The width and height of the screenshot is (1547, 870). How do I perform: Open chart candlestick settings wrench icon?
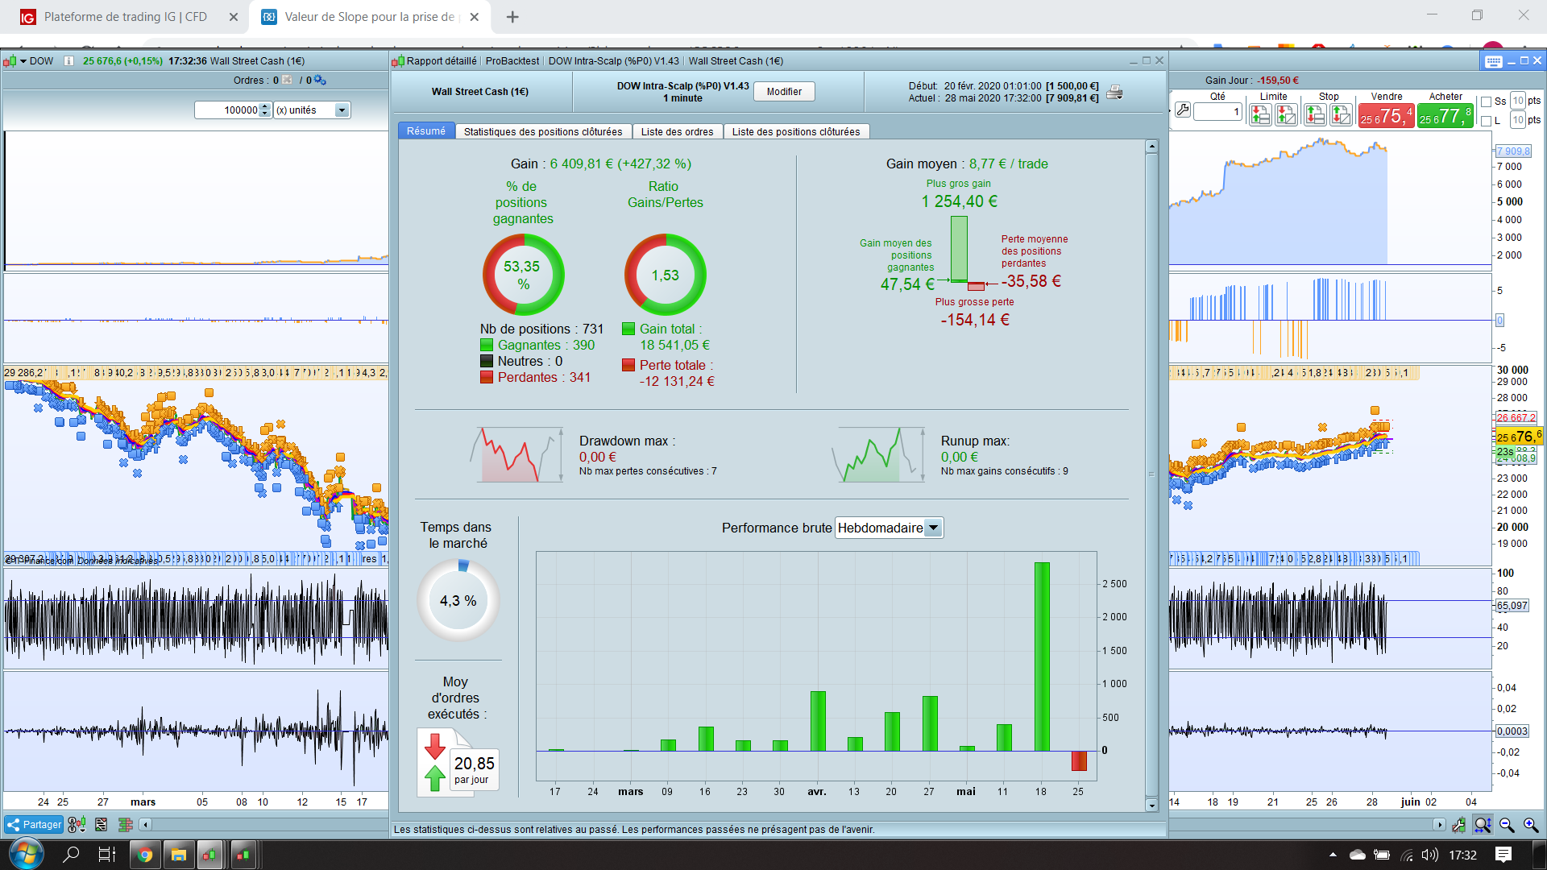[x=1458, y=825]
